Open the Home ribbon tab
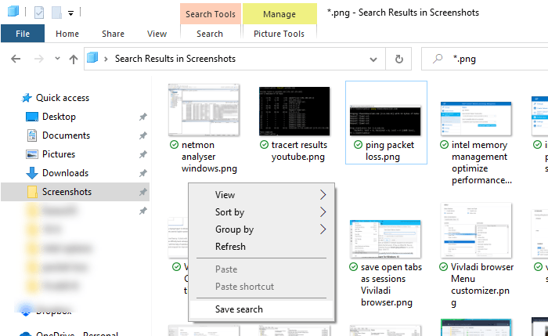This screenshot has width=548, height=336. point(67,34)
